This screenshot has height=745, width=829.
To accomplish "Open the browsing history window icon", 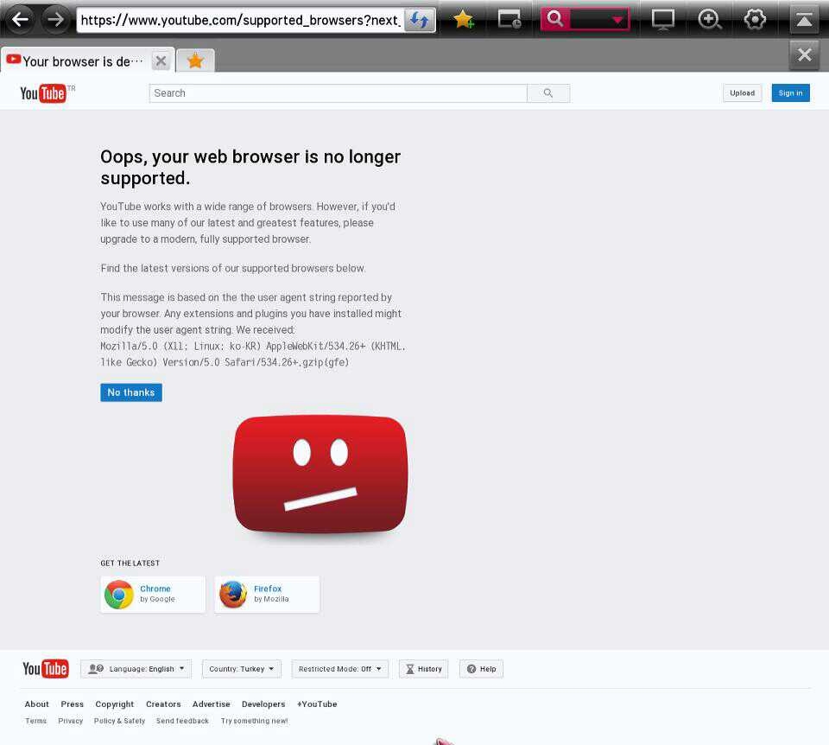I will tap(509, 20).
